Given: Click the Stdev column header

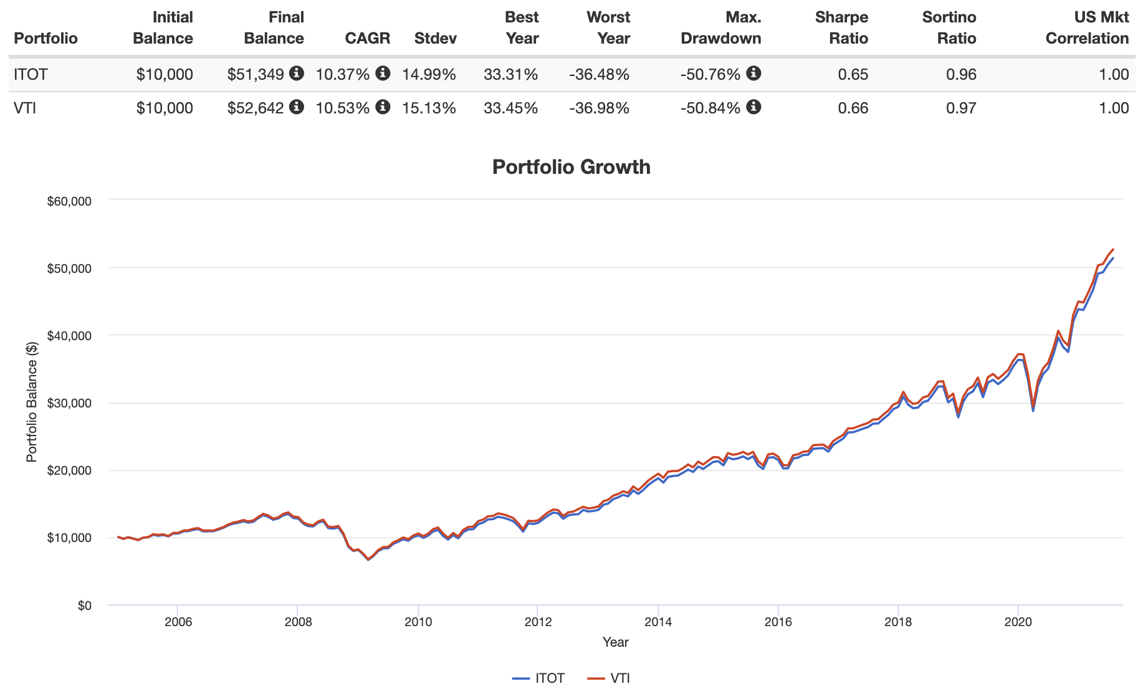Looking at the screenshot, I should click(x=435, y=38).
